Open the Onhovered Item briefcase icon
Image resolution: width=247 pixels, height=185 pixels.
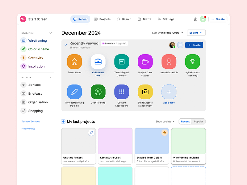tap(98, 62)
